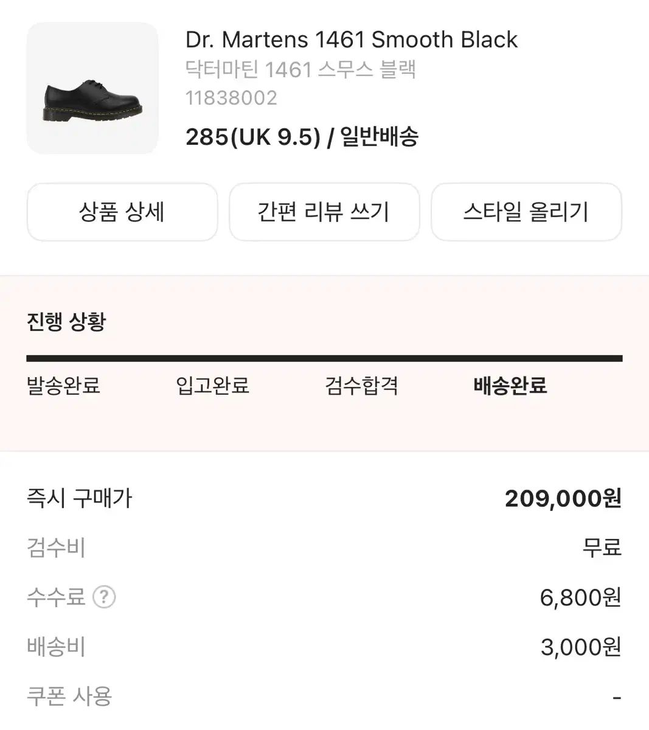Select the 입고완료 progress step
Viewport: 649px width, 730px height.
[x=212, y=386]
